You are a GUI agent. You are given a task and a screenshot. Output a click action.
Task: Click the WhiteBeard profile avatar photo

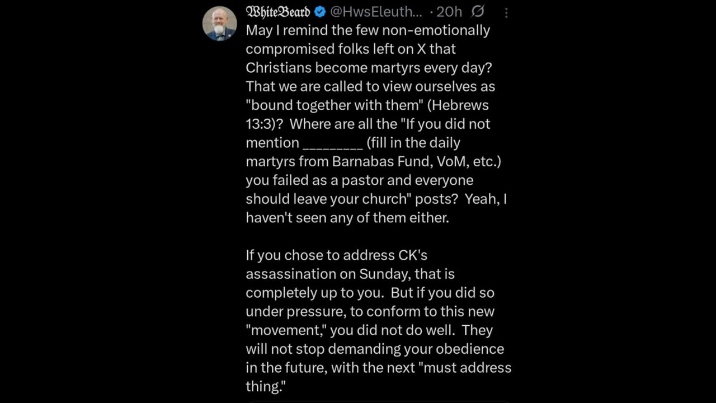pos(219,24)
